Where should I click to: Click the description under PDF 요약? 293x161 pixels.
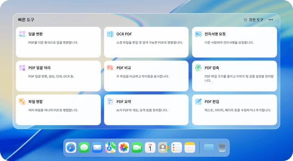[x=142, y=110]
